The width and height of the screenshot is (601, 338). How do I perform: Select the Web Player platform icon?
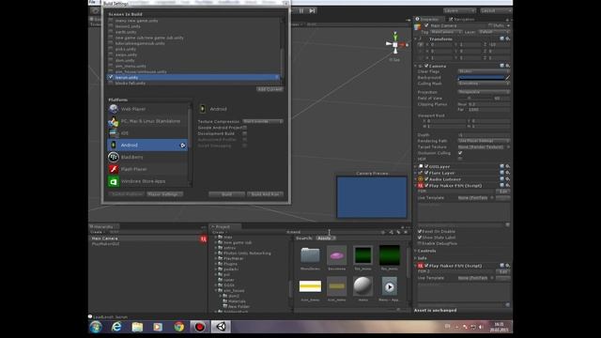pyautogui.click(x=114, y=109)
